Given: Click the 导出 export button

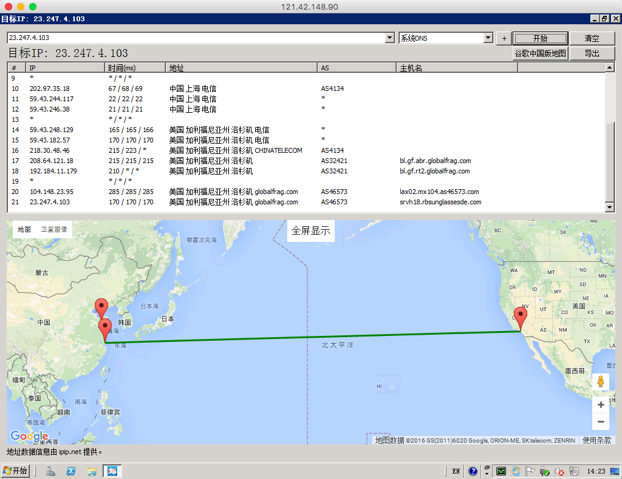Looking at the screenshot, I should click(x=592, y=53).
